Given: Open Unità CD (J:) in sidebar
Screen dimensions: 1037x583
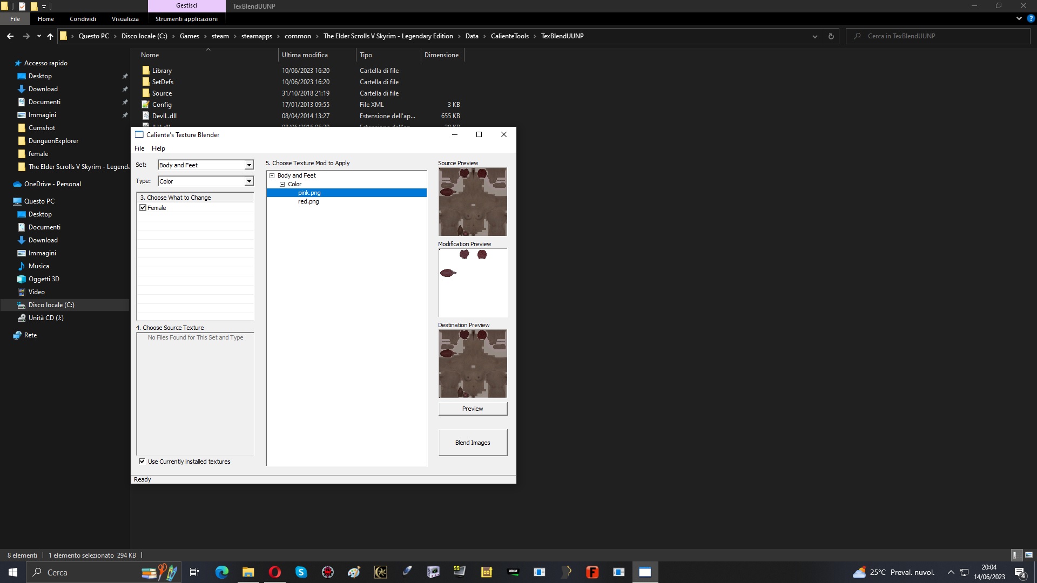Looking at the screenshot, I should [x=46, y=318].
